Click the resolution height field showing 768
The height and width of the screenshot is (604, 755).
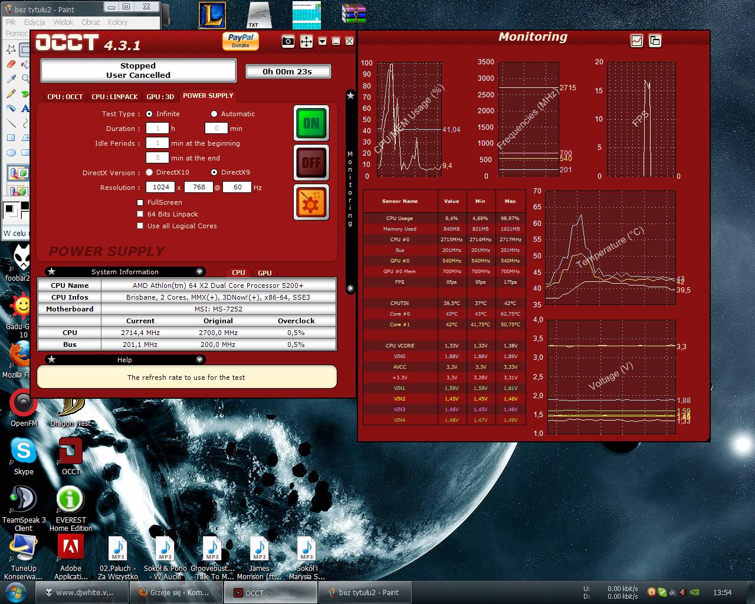point(199,187)
